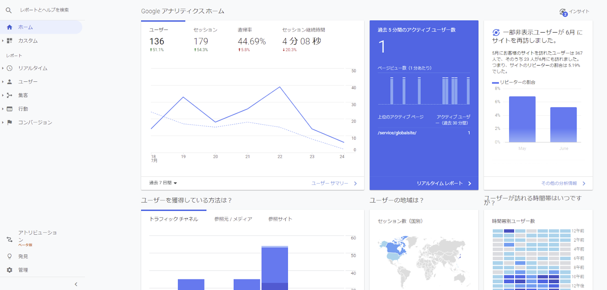The height and width of the screenshot is (290, 607).
Task: Select the 直帰率 metric tab
Action: (x=252, y=39)
